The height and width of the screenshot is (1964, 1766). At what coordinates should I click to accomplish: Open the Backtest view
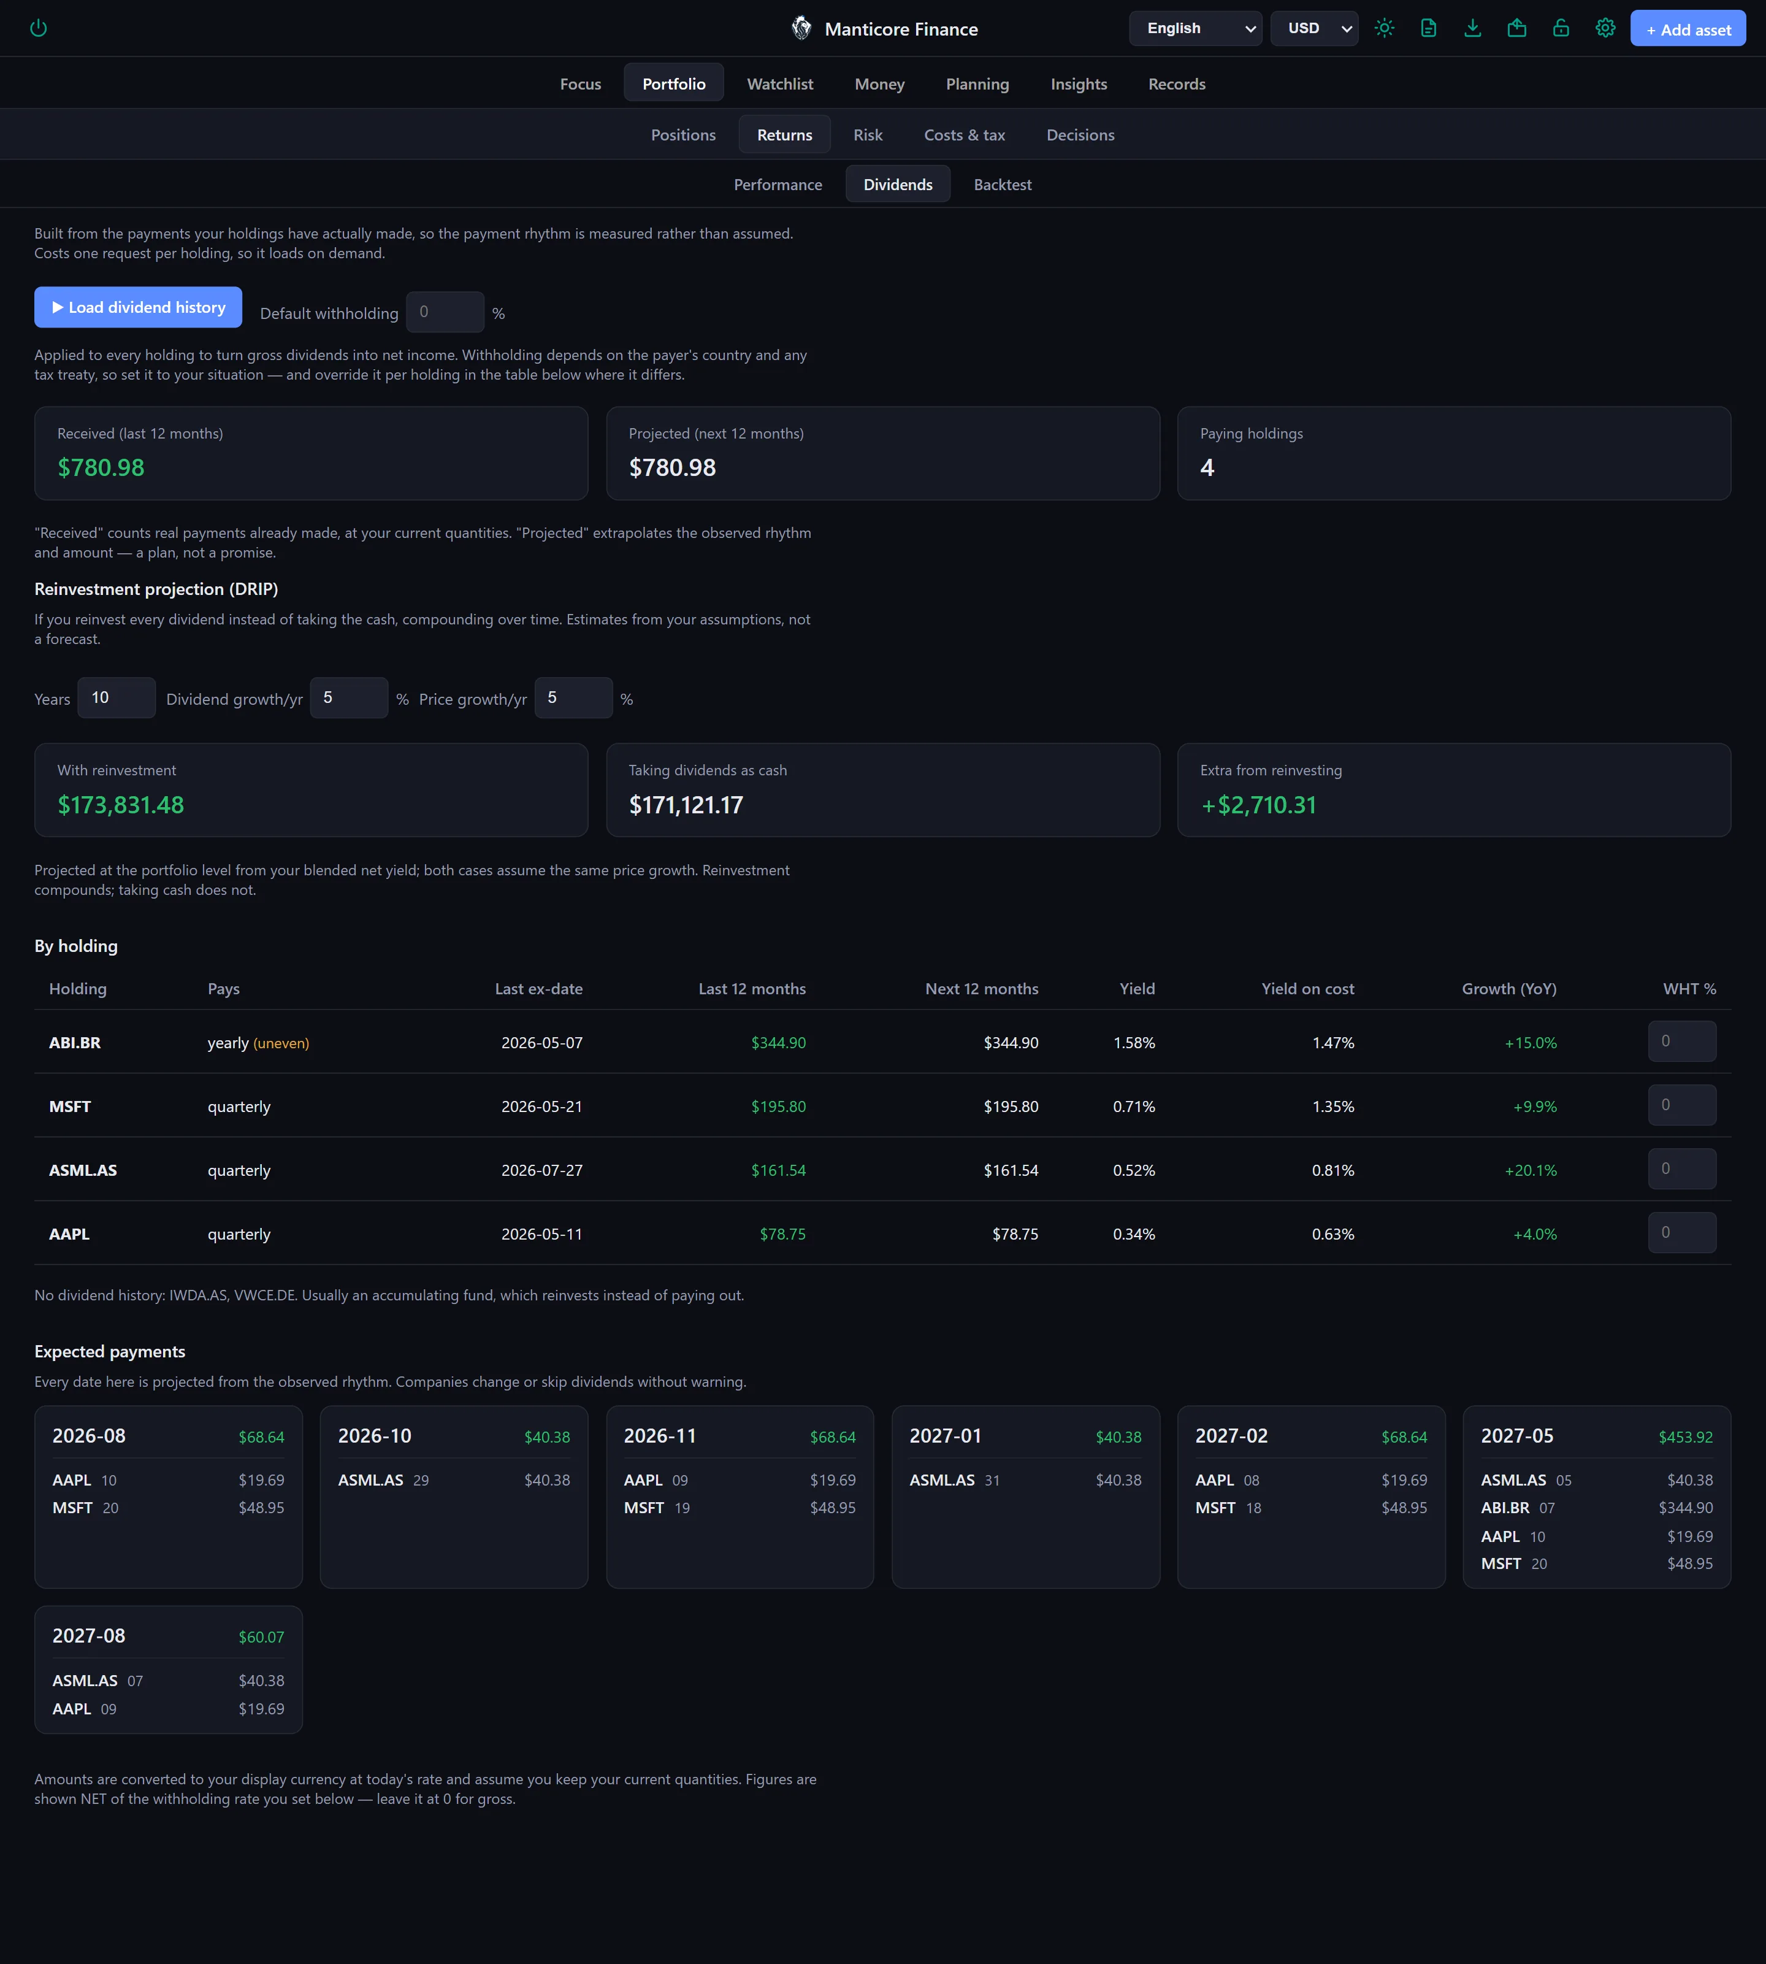click(1003, 185)
